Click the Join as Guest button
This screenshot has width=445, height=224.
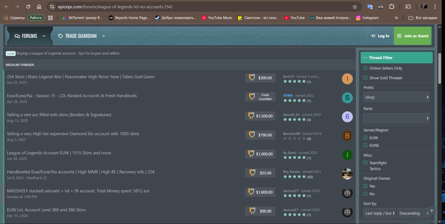413,36
